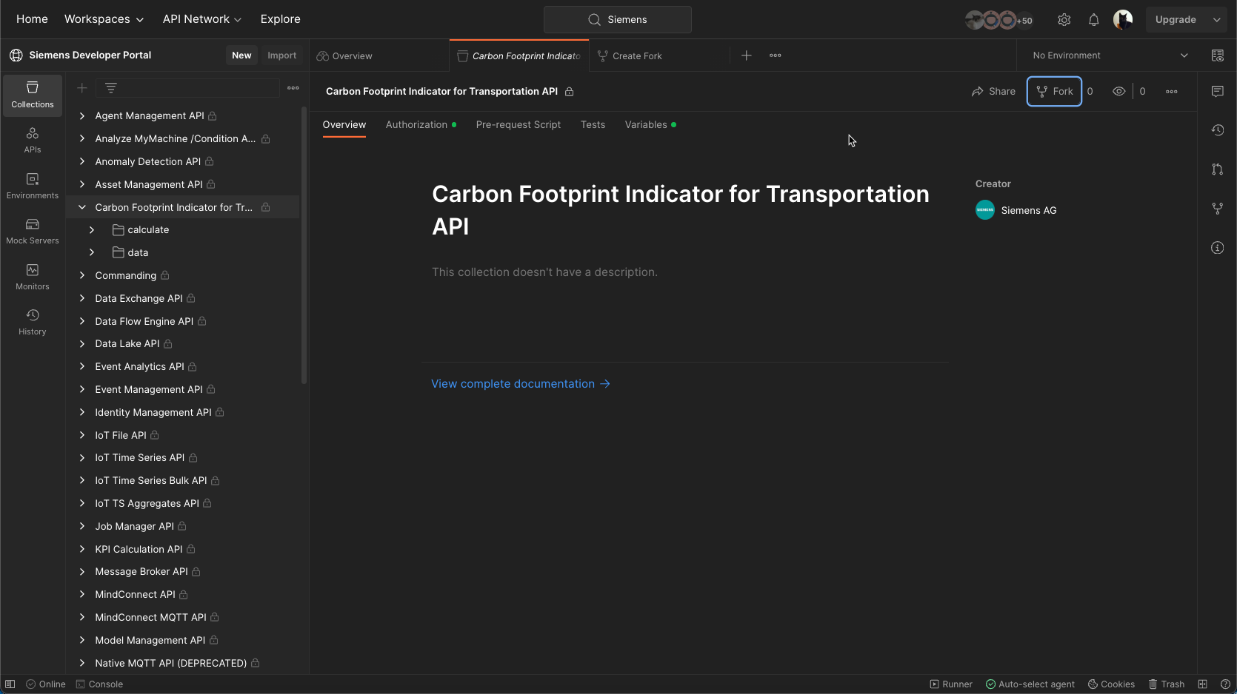Open the comments icon in right sidebar
This screenshot has width=1237, height=694.
click(x=1218, y=91)
